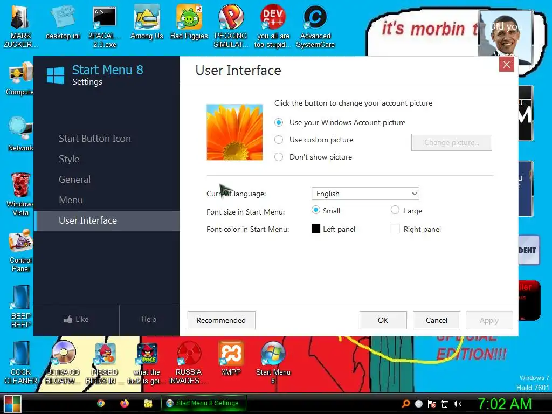Select the desktop.ini file icon
Image resolution: width=552 pixels, height=414 pixels.
point(63,23)
